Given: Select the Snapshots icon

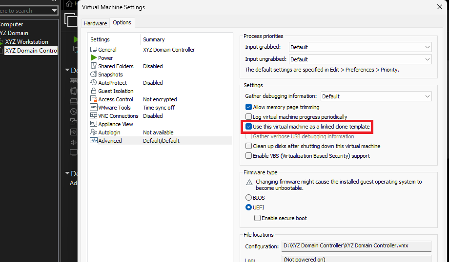Looking at the screenshot, I should [x=94, y=75].
